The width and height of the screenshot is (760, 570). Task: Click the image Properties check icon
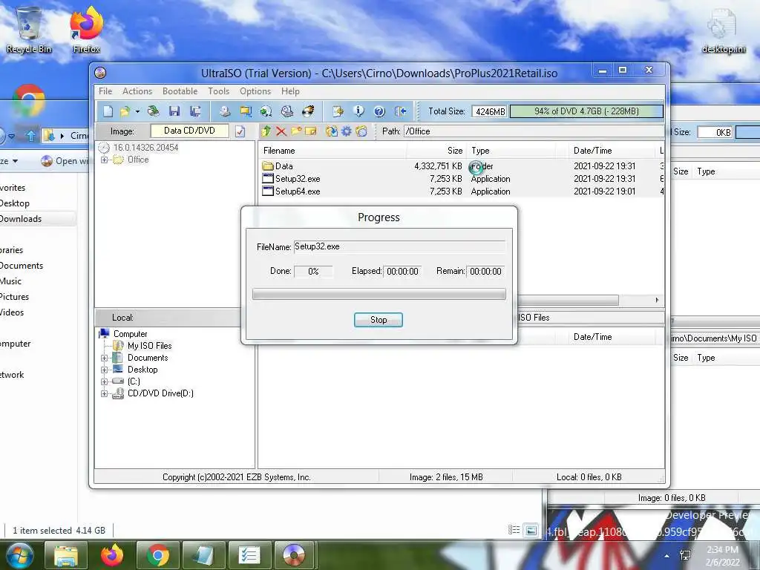(x=240, y=131)
